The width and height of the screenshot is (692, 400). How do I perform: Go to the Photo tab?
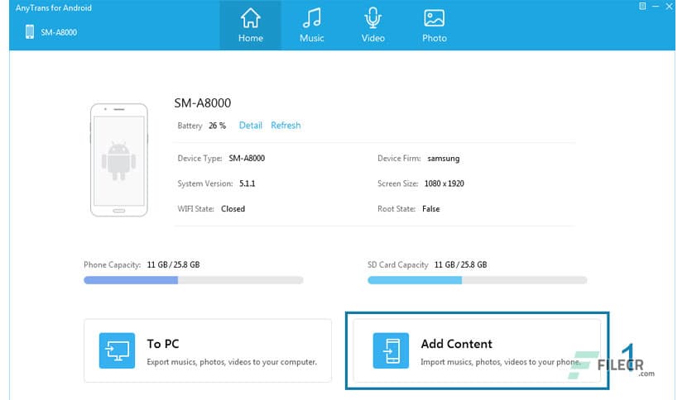(435, 25)
